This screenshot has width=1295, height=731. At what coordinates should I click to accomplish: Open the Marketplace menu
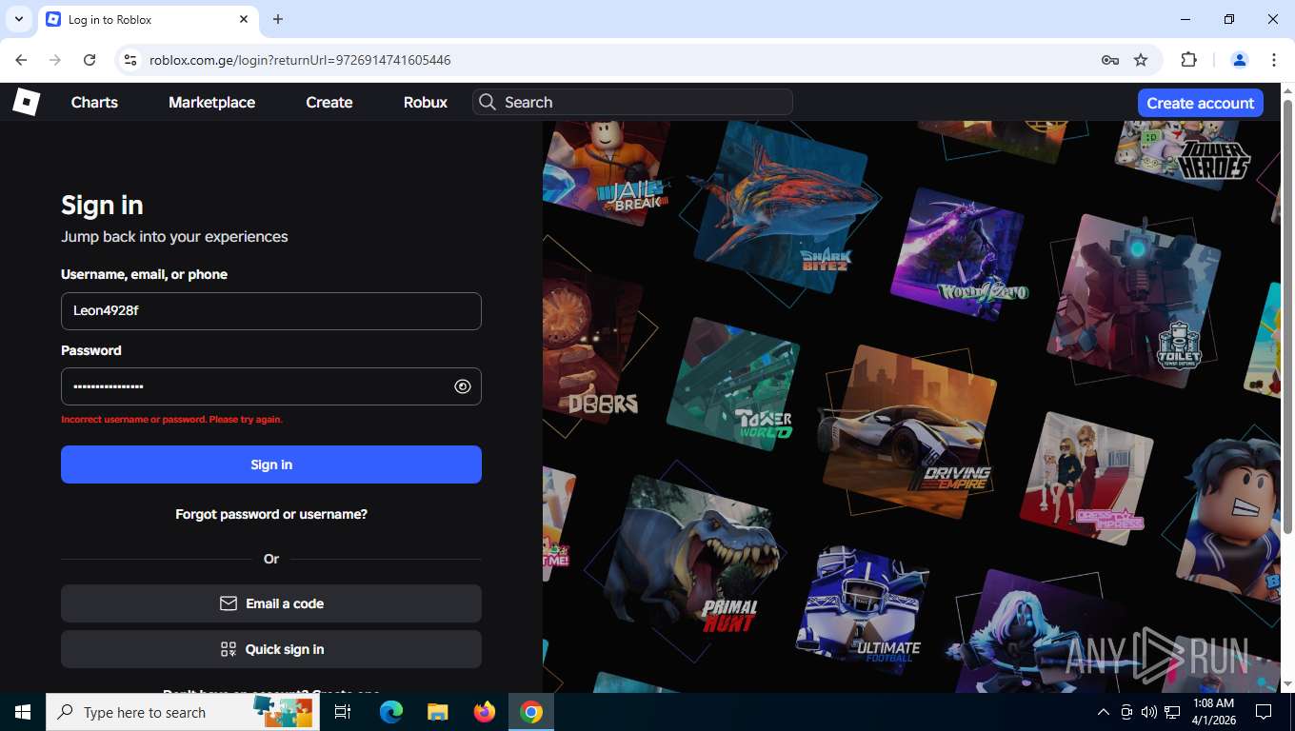(x=211, y=102)
